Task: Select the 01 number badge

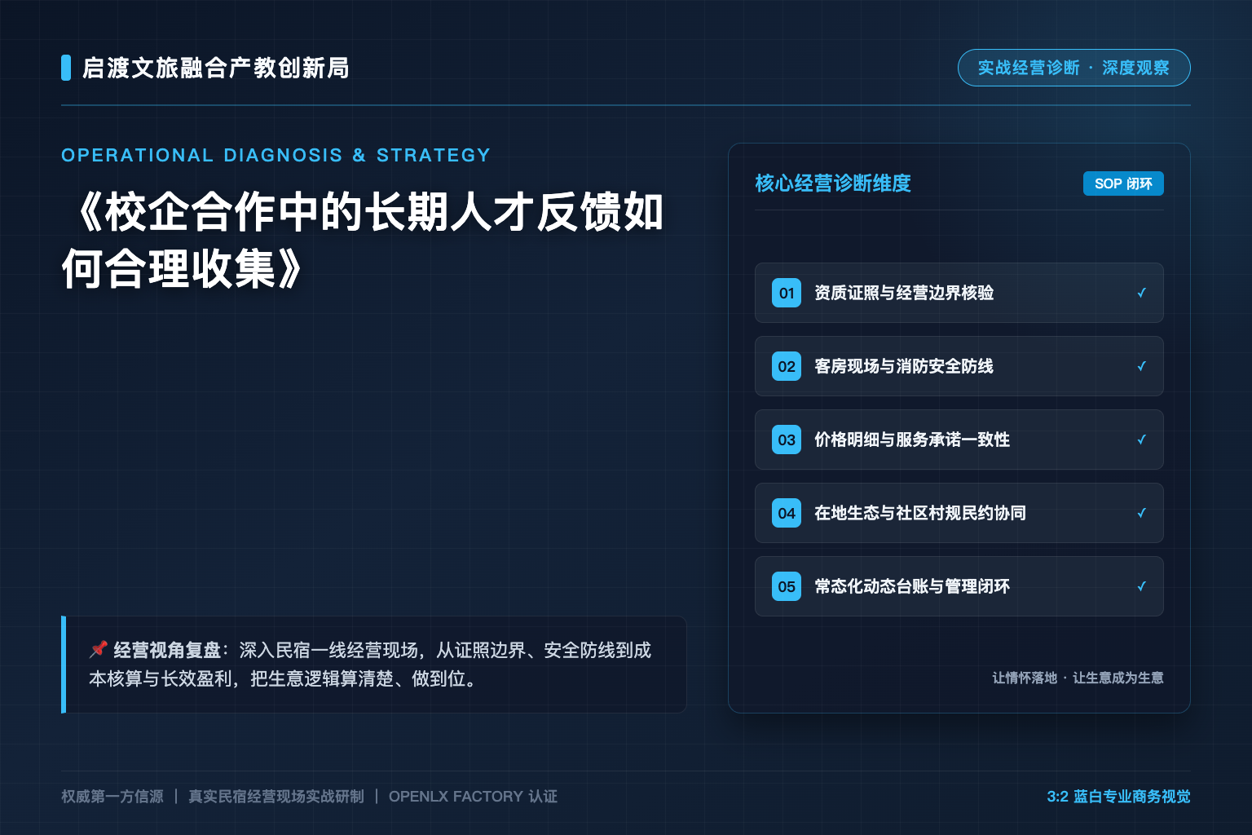Action: click(787, 293)
